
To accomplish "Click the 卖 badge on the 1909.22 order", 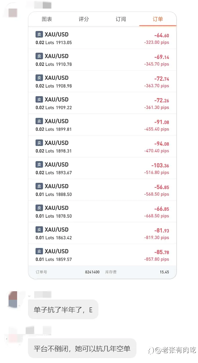I will pyautogui.click(x=39, y=99).
